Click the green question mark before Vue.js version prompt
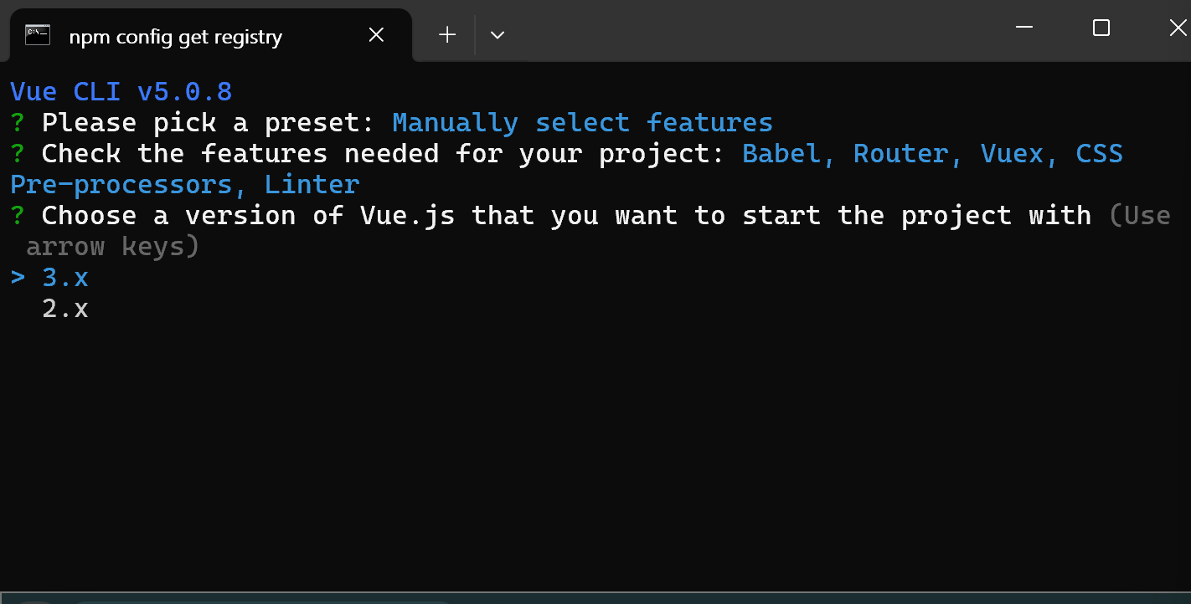Image resolution: width=1191 pixels, height=604 pixels. pyautogui.click(x=18, y=216)
